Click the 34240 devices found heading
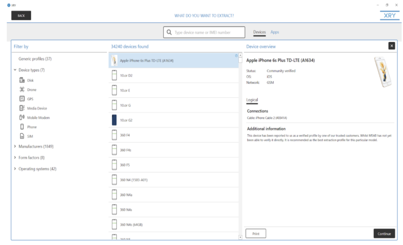 coord(129,46)
